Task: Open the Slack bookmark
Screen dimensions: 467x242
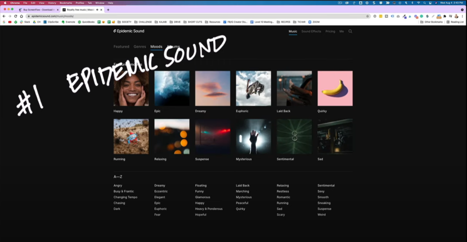Action: pos(25,22)
